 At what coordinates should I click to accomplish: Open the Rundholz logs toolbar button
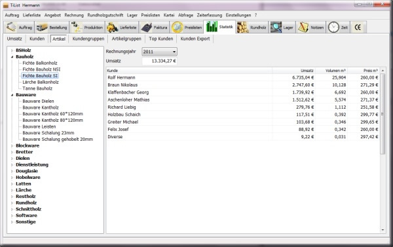point(252,28)
